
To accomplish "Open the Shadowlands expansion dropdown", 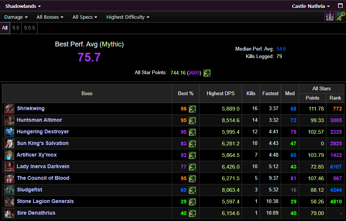I will 23,6.
